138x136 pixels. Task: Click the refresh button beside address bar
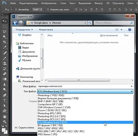click(x=90, y=23)
